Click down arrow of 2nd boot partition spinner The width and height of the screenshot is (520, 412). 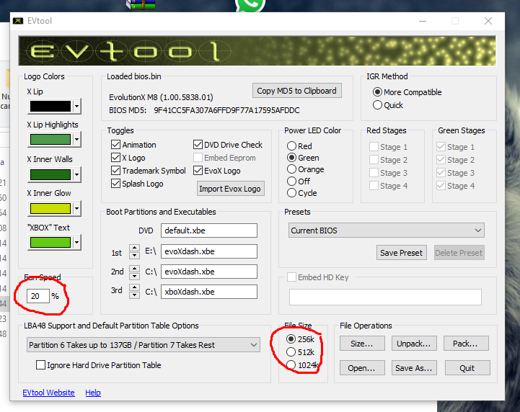tap(134, 276)
